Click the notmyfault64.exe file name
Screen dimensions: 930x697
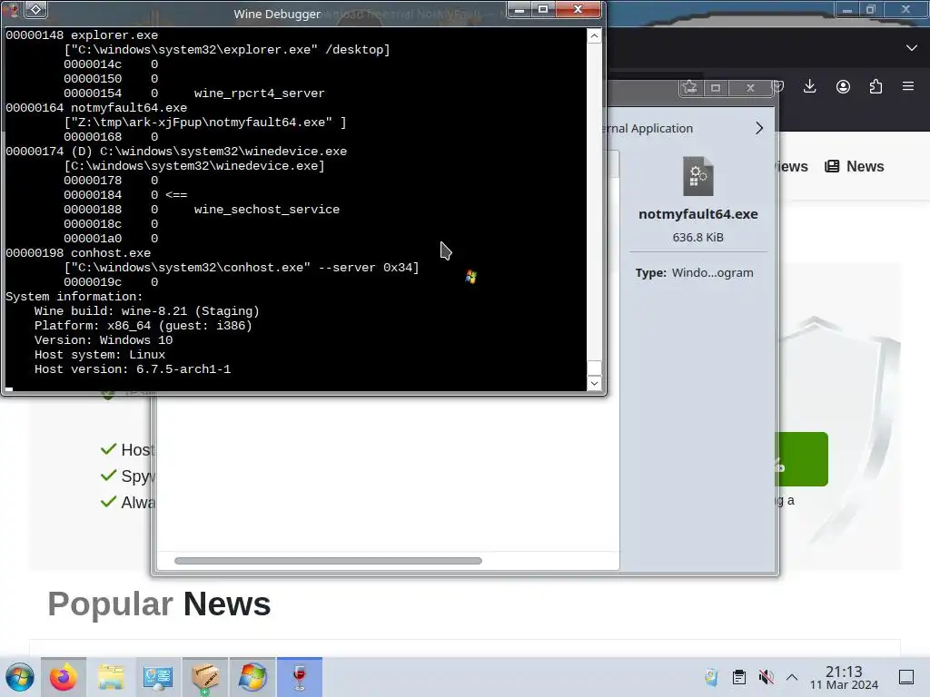click(x=698, y=214)
